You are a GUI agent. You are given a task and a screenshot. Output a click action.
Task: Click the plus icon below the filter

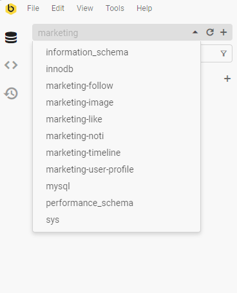coord(227,79)
